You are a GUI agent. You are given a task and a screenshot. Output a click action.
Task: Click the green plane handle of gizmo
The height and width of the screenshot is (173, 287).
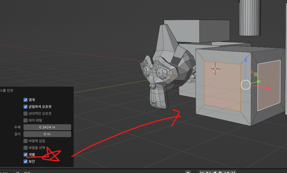(x=256, y=74)
